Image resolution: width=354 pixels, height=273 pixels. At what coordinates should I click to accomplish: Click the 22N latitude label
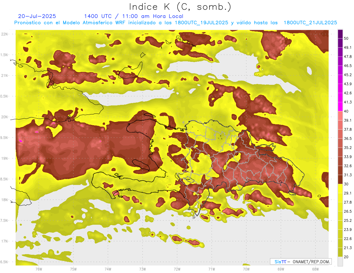5,34
